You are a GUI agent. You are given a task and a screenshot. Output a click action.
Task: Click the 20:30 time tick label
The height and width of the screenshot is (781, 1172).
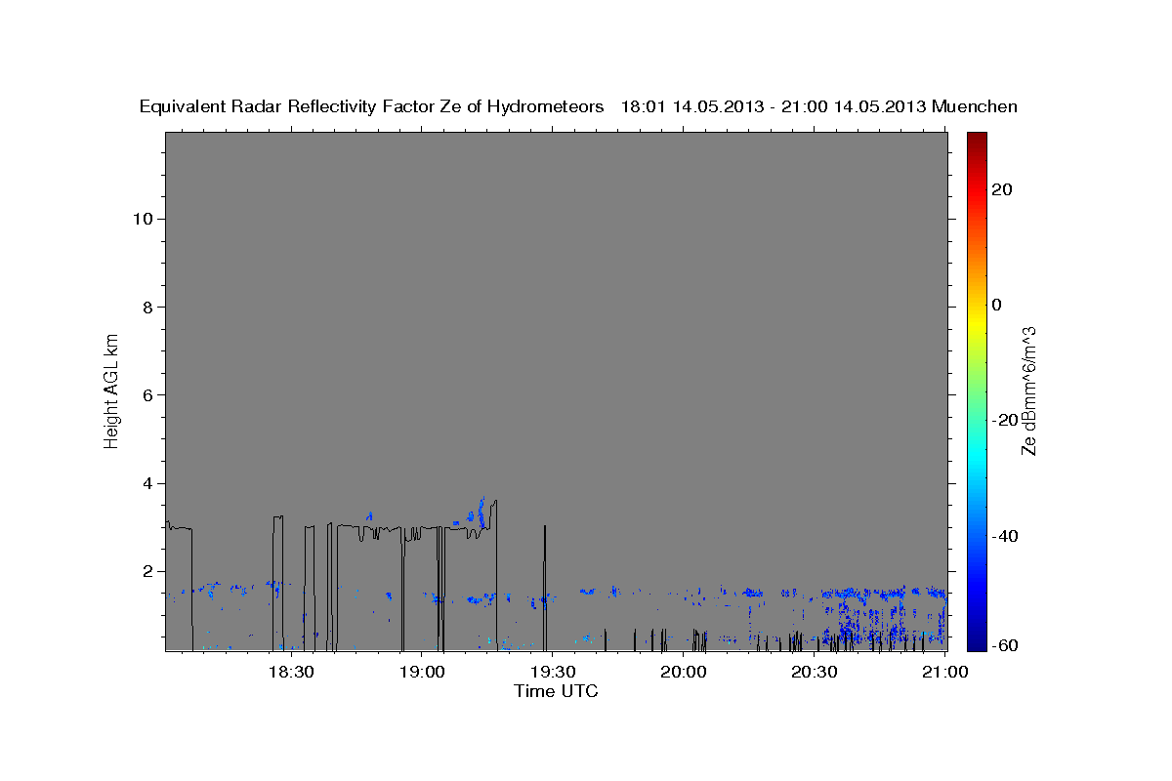814,672
